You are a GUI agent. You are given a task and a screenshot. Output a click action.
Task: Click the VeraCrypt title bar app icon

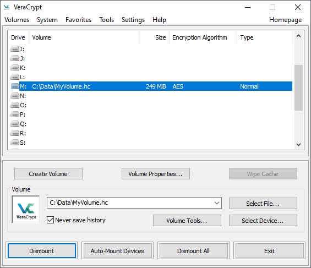pyautogui.click(x=7, y=7)
